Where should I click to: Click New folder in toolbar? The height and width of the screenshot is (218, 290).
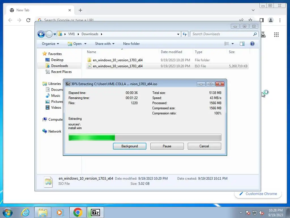click(131, 44)
